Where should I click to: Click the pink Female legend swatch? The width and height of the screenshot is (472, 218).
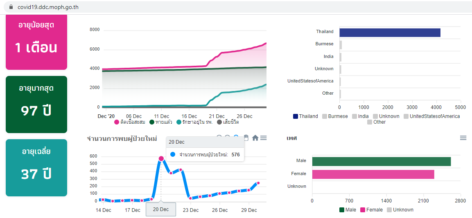click(x=363, y=210)
